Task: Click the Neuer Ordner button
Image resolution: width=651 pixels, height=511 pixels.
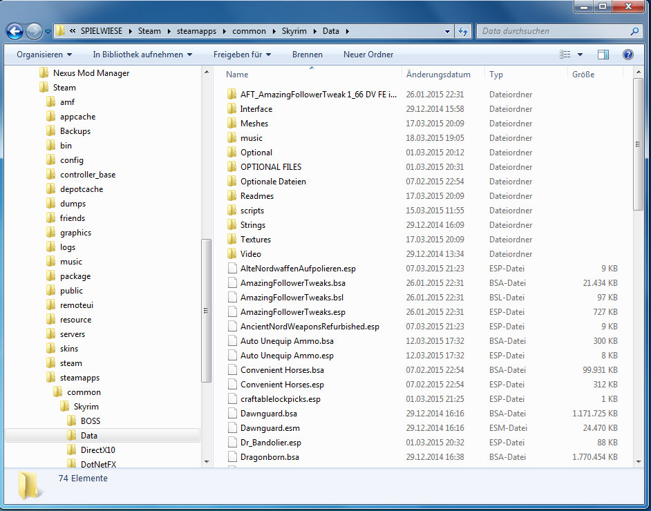Action: pos(368,55)
